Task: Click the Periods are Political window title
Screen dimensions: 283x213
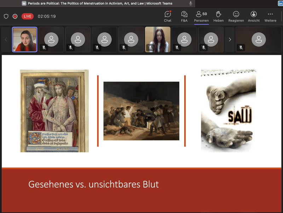Action: 100,3
